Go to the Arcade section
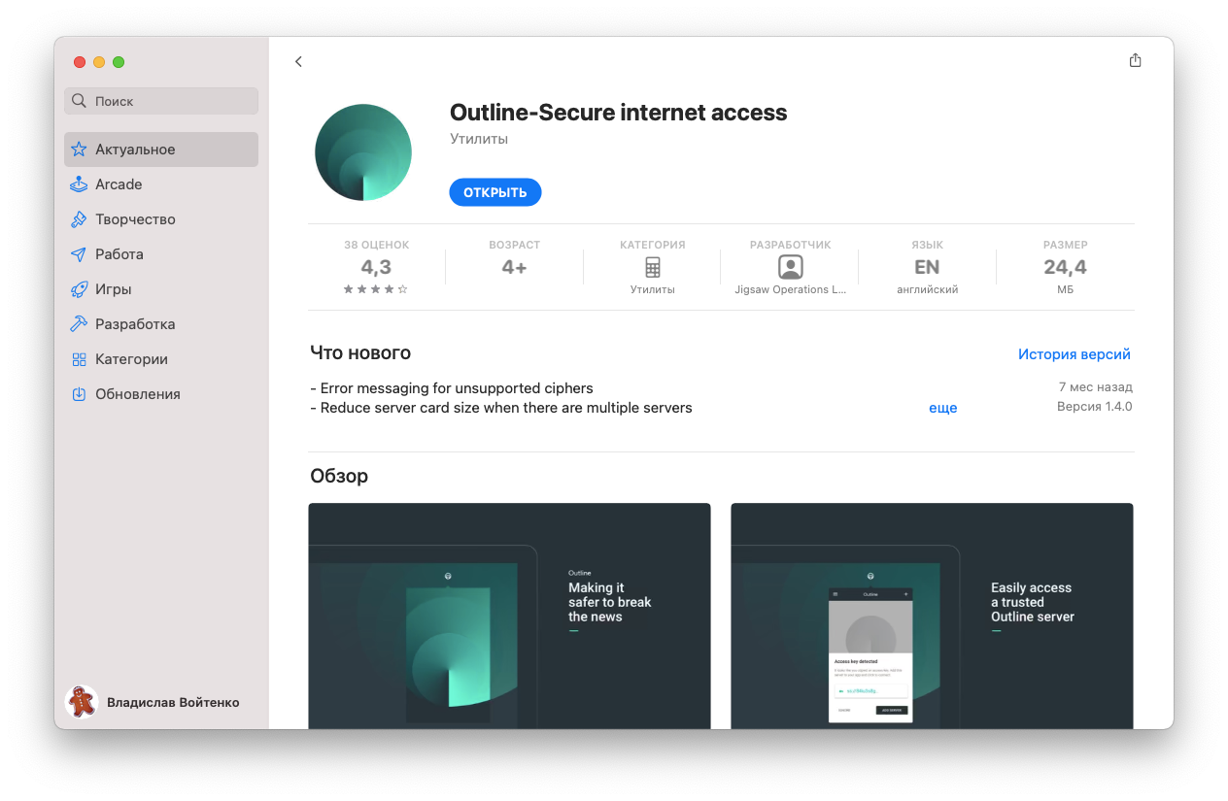Viewport: 1228px width, 801px height. point(161,184)
